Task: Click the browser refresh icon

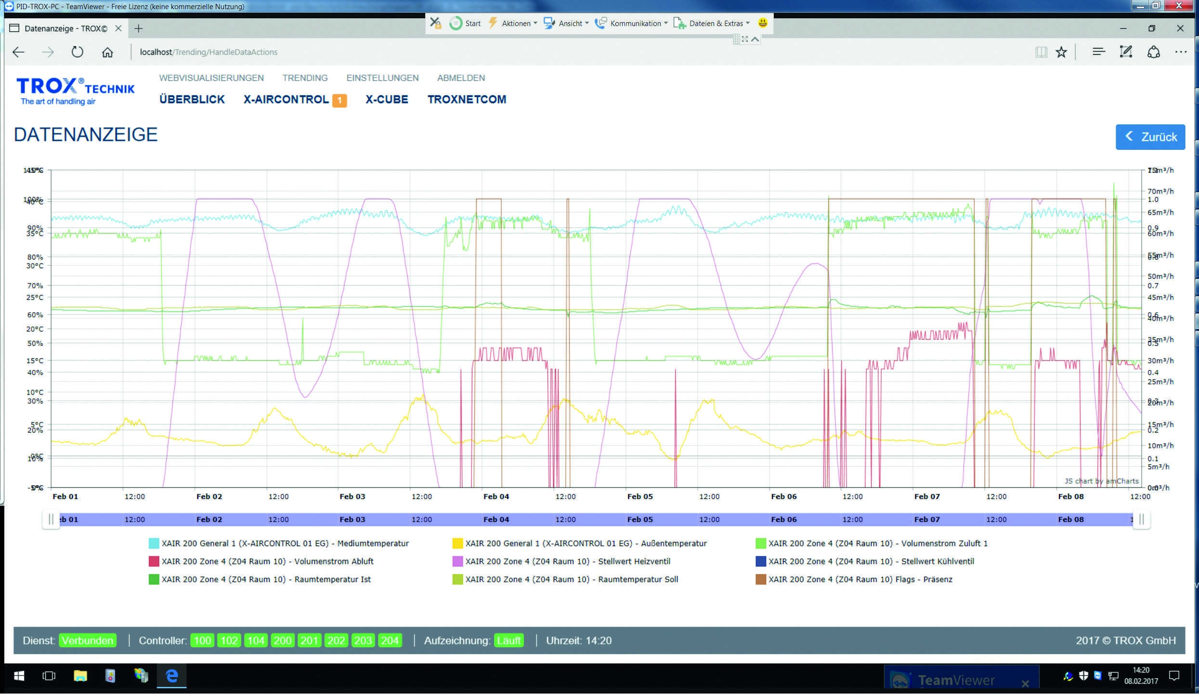Action: point(77,52)
